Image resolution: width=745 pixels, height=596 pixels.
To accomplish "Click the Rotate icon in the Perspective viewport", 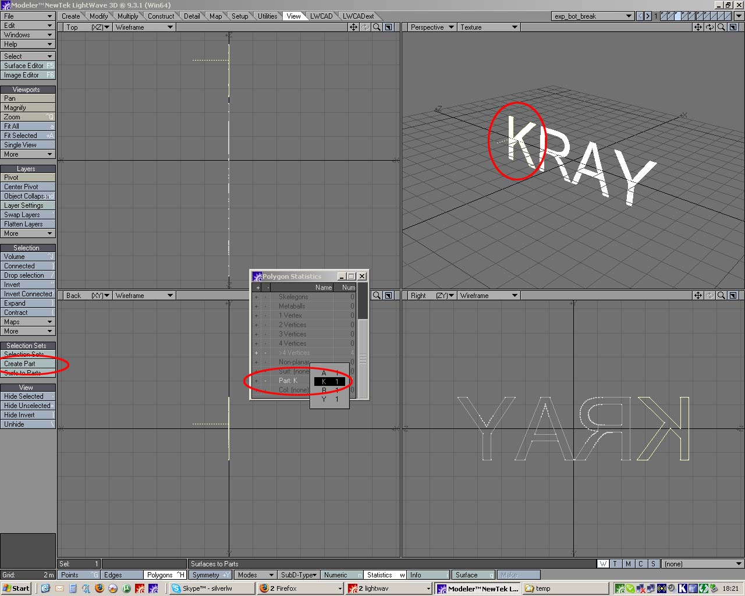I will pos(709,27).
